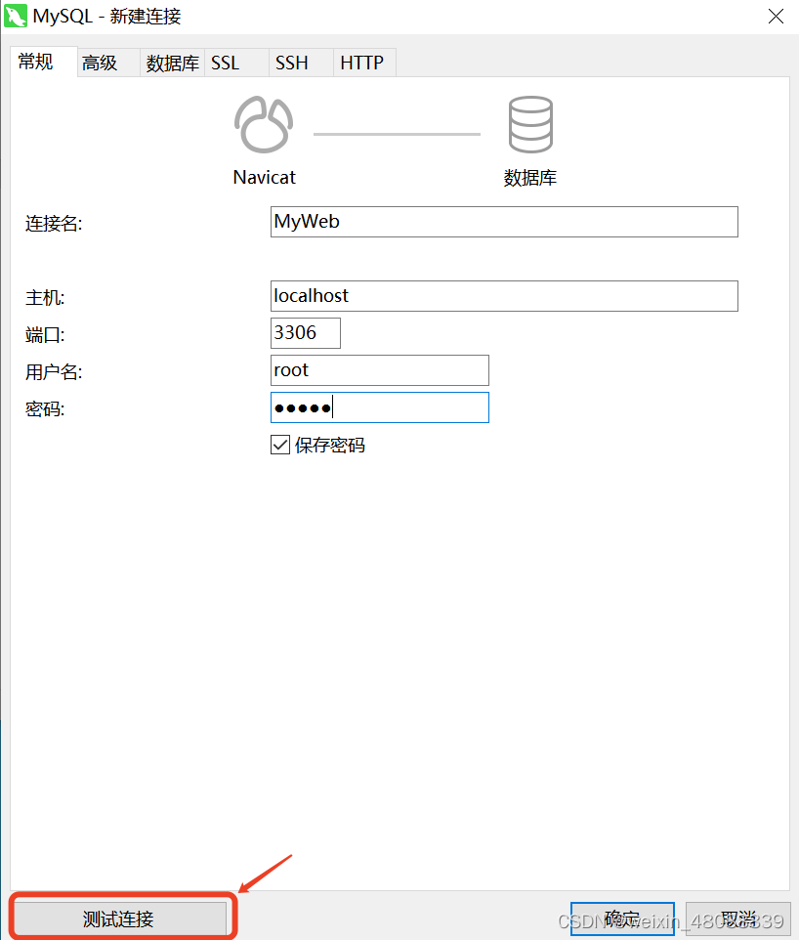Click the 端口 field showing 3306

(305, 333)
